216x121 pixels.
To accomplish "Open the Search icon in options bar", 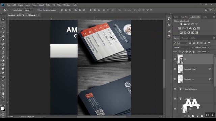I will coord(206,10).
